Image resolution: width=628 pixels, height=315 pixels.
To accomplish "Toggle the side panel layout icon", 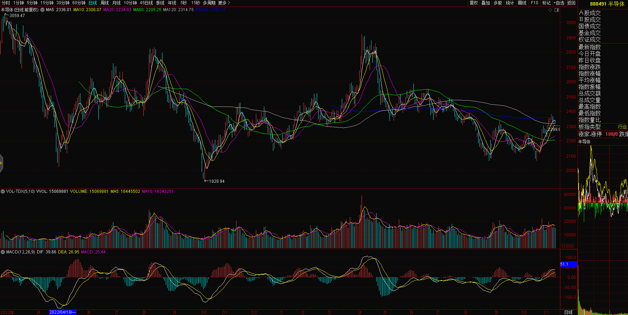I will pos(557,10).
